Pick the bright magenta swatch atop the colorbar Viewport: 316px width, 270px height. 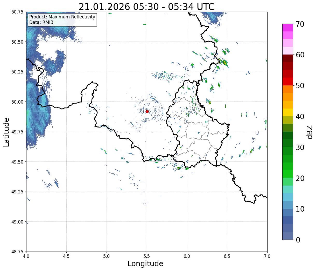pyautogui.click(x=288, y=28)
